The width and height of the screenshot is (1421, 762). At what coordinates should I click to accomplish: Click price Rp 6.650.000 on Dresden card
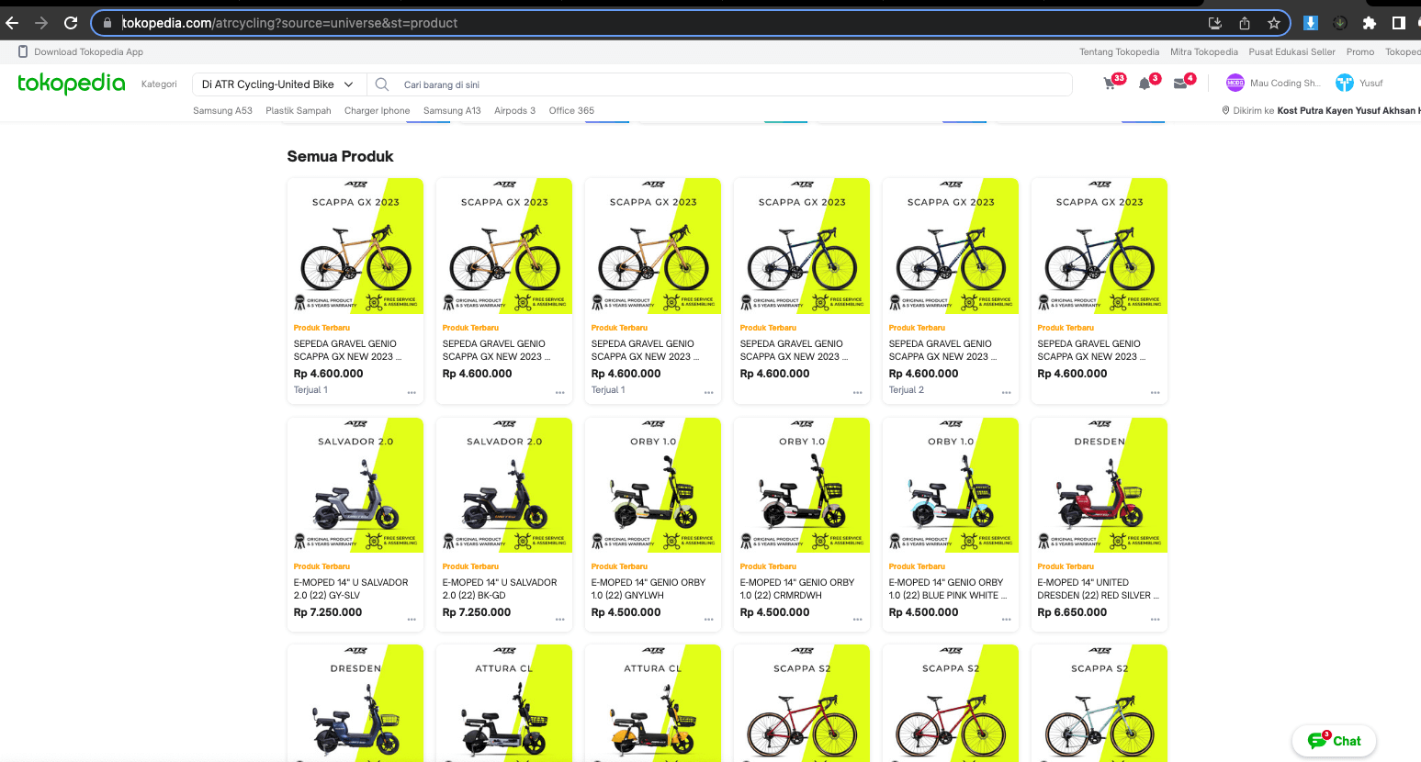click(1072, 612)
